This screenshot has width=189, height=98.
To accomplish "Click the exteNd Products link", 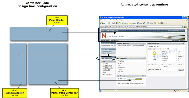I will point(107,66).
